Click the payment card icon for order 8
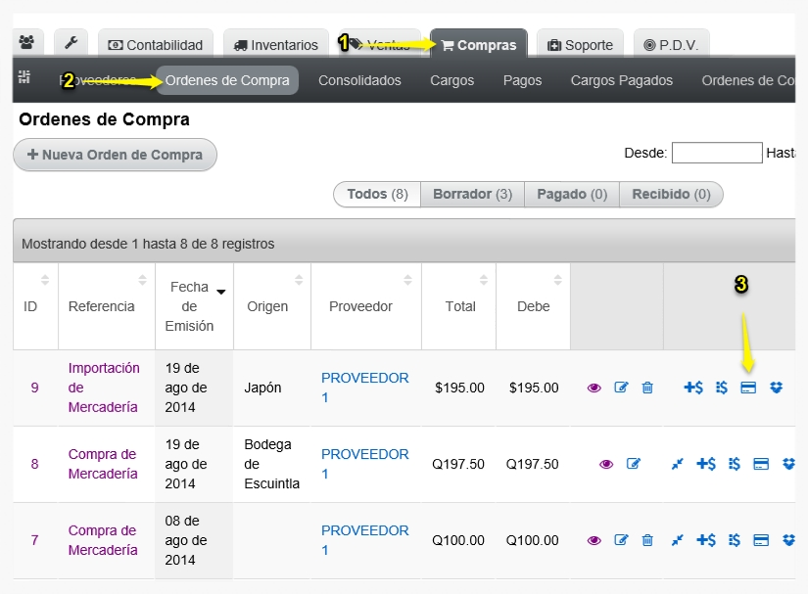 point(761,464)
